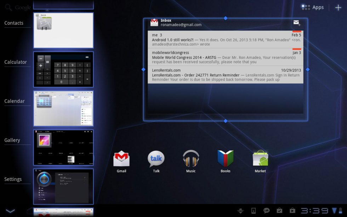The width and height of the screenshot is (347, 217).
Task: Compose a new email from the Gmail widget
Action: click(x=296, y=23)
